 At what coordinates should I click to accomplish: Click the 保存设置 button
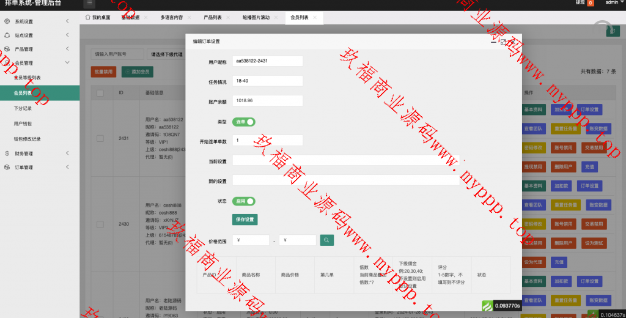pos(245,219)
